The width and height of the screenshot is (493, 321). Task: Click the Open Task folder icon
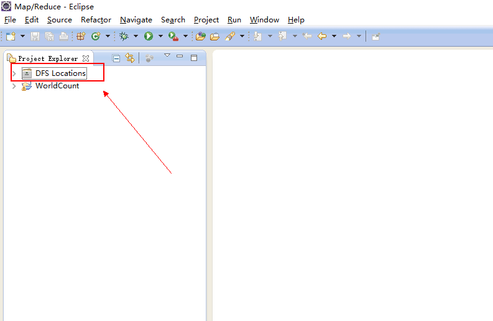tap(214, 37)
